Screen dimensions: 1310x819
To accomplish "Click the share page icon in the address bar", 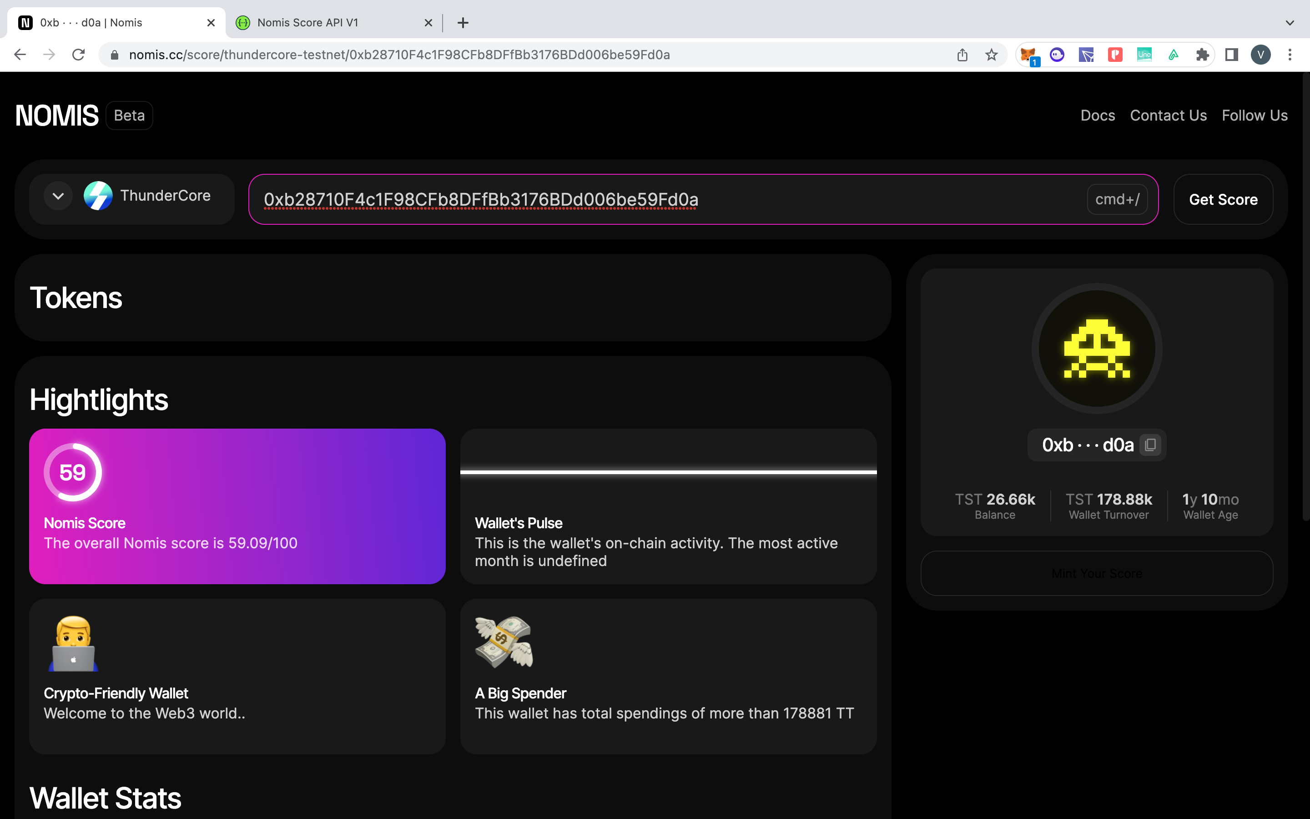I will [x=962, y=55].
